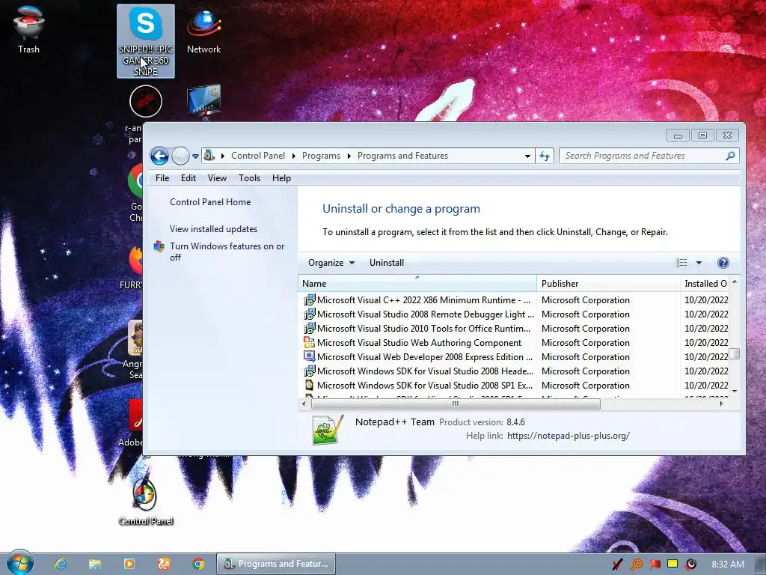The height and width of the screenshot is (575, 766).
Task: Open the Help menu
Action: point(281,178)
